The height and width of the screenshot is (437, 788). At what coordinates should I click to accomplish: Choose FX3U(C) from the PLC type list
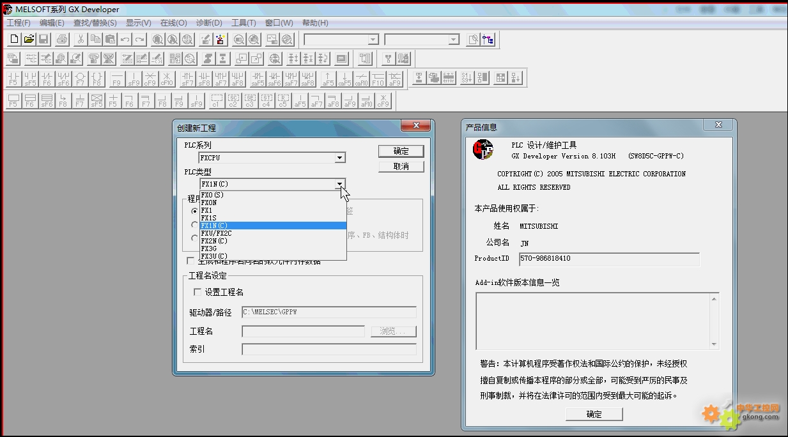(x=273, y=256)
